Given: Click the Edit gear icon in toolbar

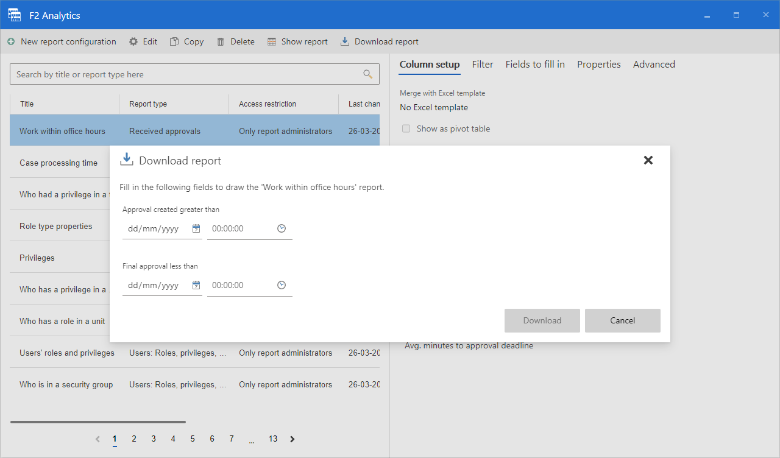Looking at the screenshot, I should pyautogui.click(x=133, y=42).
